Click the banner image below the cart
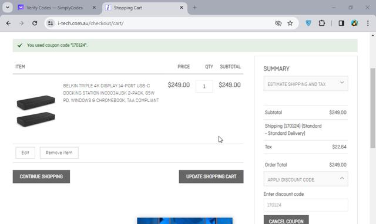The width and height of the screenshot is (376, 224). (184, 220)
